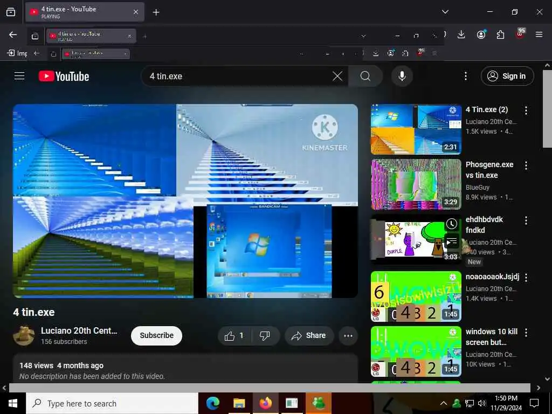Click the horizontal scrollbar thumb

[x=270, y=388]
